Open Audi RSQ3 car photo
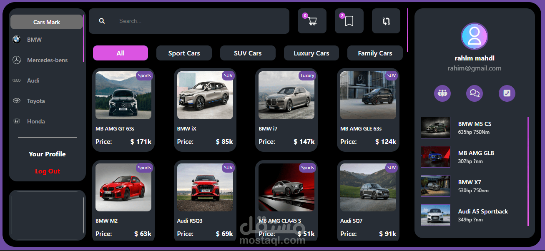The image size is (545, 251). tap(205, 187)
